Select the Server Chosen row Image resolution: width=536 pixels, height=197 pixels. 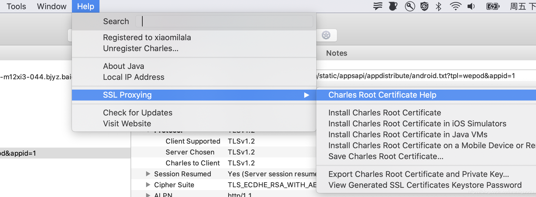click(x=224, y=152)
